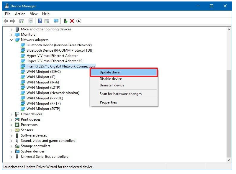Screen dimensions: 236x174
Task: Select WAN Miniport (PPTP)
Action: 43,104
